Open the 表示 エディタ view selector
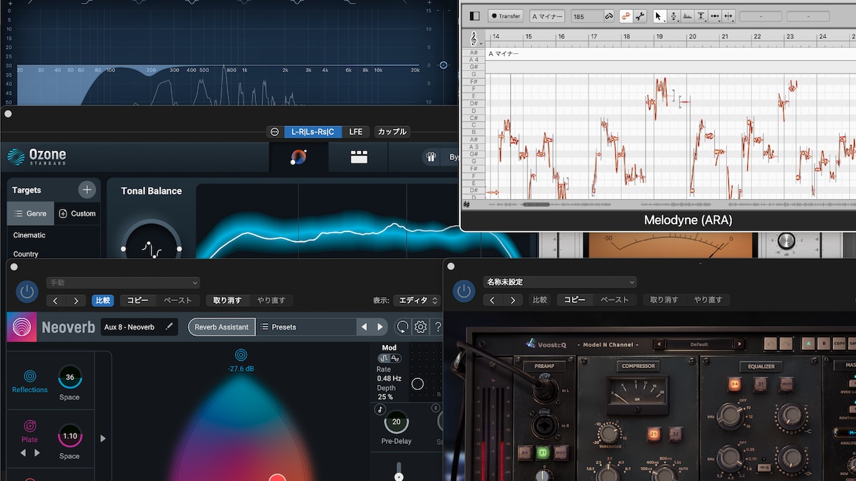Screen dimensions: 856x481 [x=417, y=300]
